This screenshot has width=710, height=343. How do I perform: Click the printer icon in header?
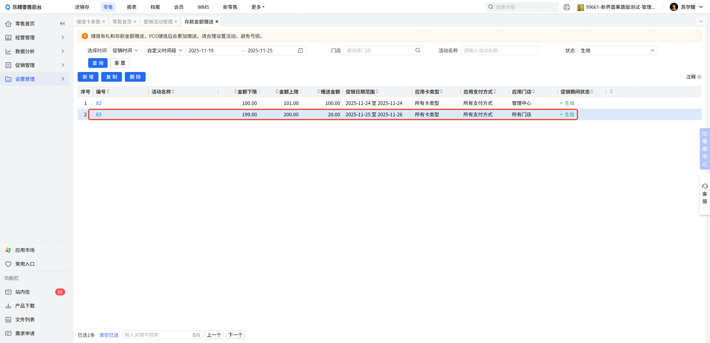point(567,7)
